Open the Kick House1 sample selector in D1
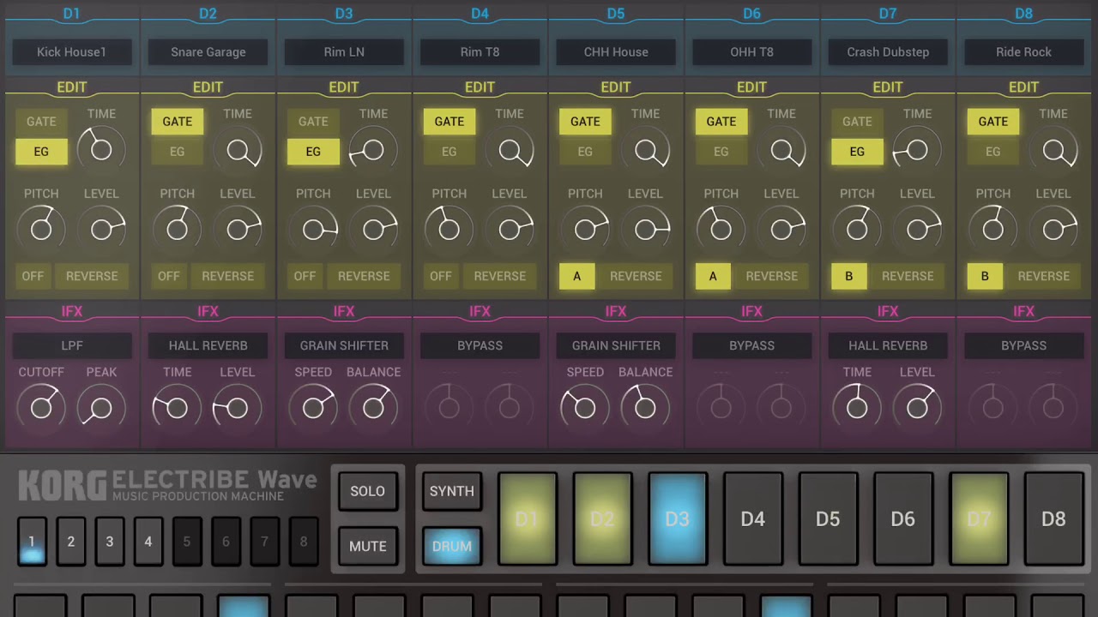1098x617 pixels. [72, 51]
